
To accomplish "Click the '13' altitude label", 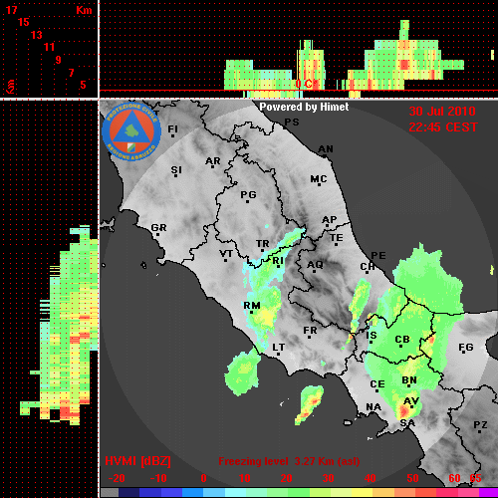I will point(37,35).
